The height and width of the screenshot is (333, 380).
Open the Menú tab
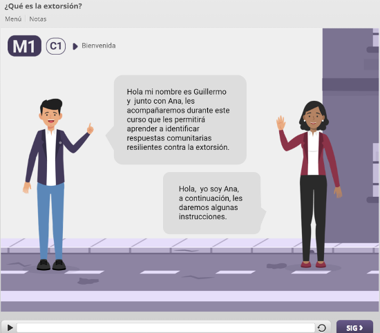pos(13,19)
